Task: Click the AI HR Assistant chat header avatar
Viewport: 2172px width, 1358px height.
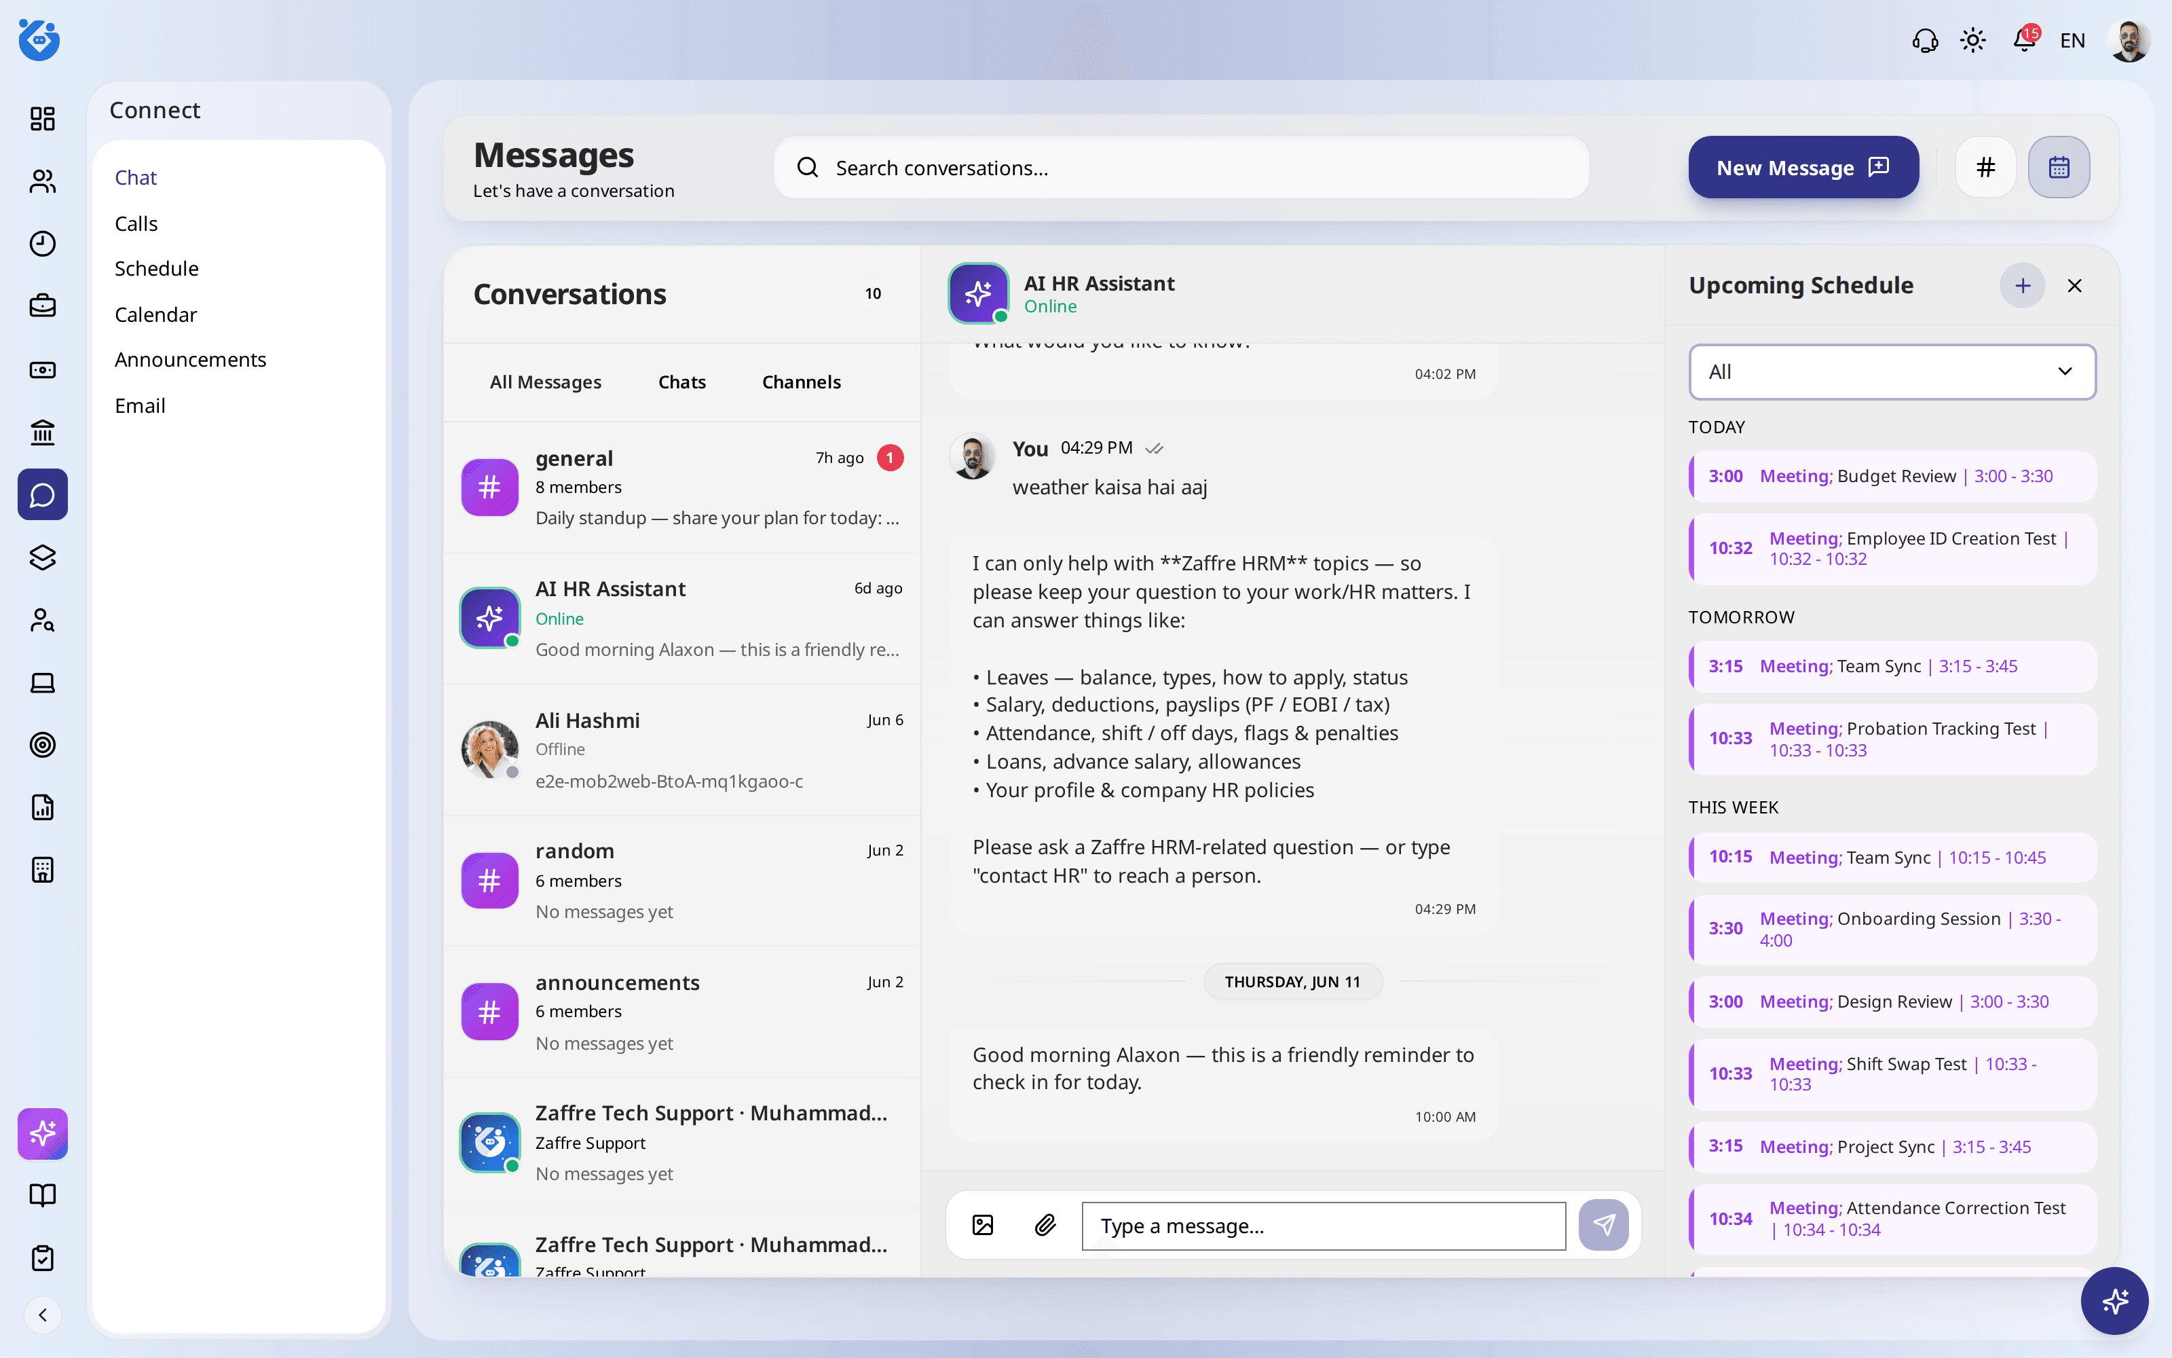Action: point(978,293)
